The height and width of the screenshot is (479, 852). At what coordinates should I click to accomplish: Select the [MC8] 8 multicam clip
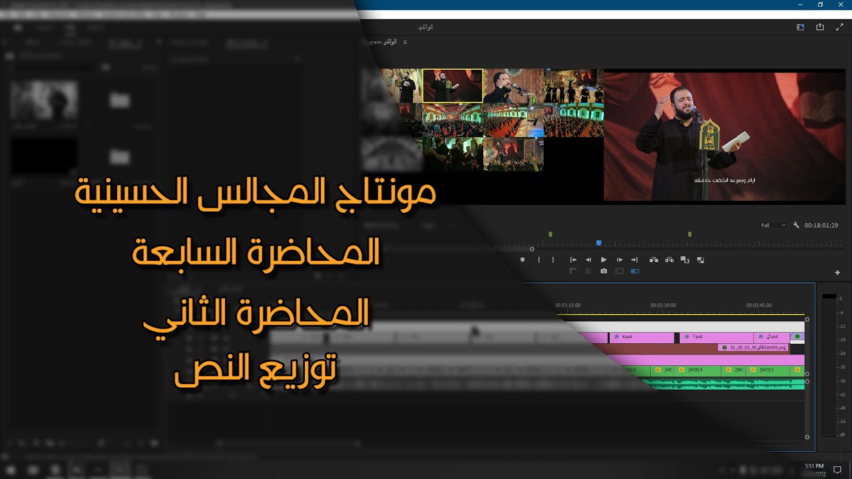699,370
